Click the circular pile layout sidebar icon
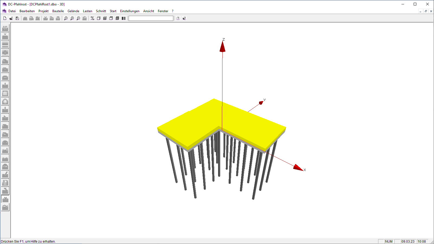 pyautogui.click(x=5, y=102)
